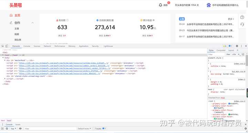The height and width of the screenshot is (133, 248).
Task: Click 更多 link in announcements
Action: point(231,19)
